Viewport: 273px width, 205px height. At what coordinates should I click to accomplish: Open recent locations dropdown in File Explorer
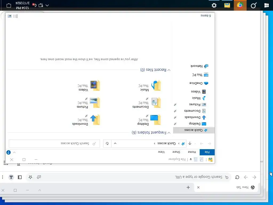tap(195, 144)
